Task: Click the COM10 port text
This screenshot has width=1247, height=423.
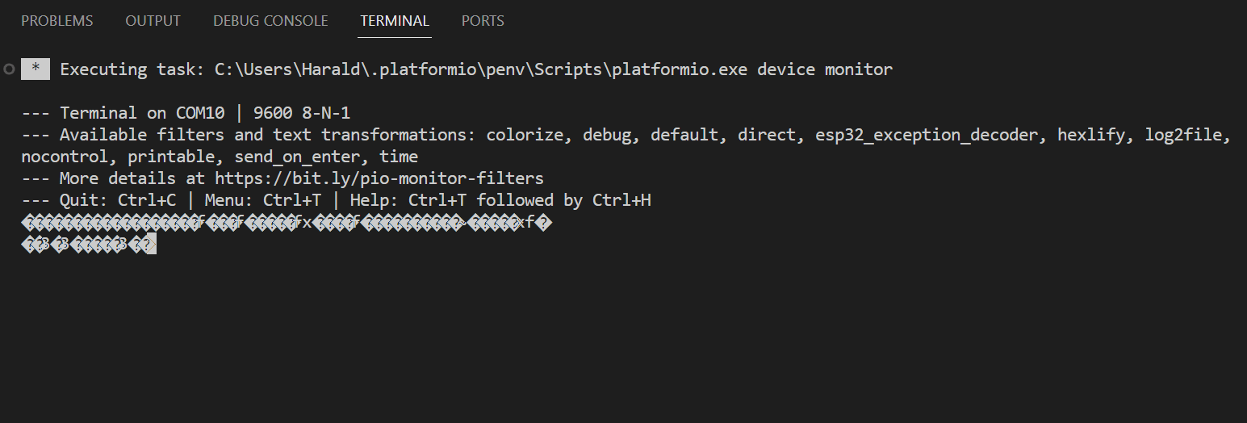Action: coord(200,113)
